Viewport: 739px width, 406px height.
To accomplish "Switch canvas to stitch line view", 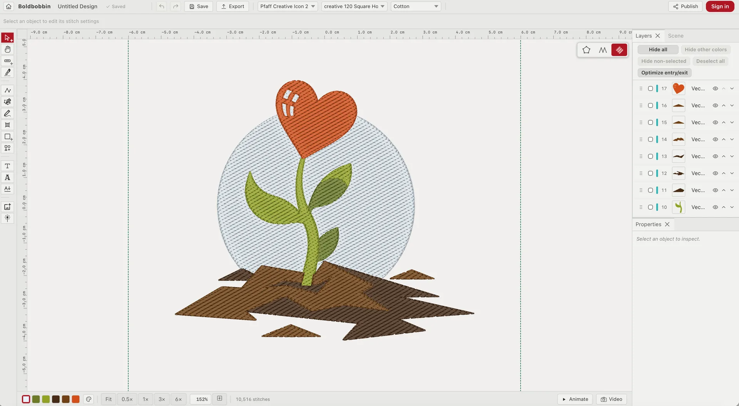I will click(603, 50).
